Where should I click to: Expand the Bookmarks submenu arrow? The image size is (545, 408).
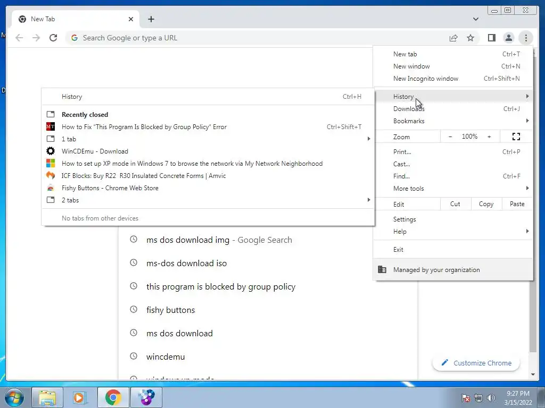click(527, 121)
